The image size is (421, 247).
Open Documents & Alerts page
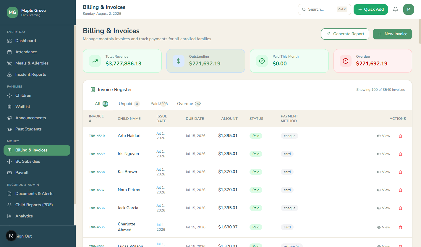37,194
